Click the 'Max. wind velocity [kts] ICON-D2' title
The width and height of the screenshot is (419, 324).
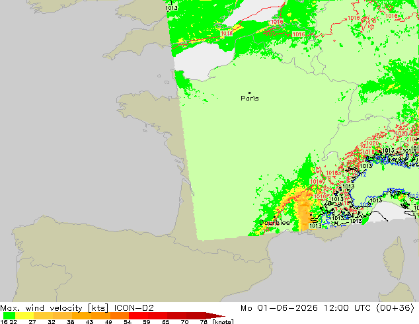point(77,308)
